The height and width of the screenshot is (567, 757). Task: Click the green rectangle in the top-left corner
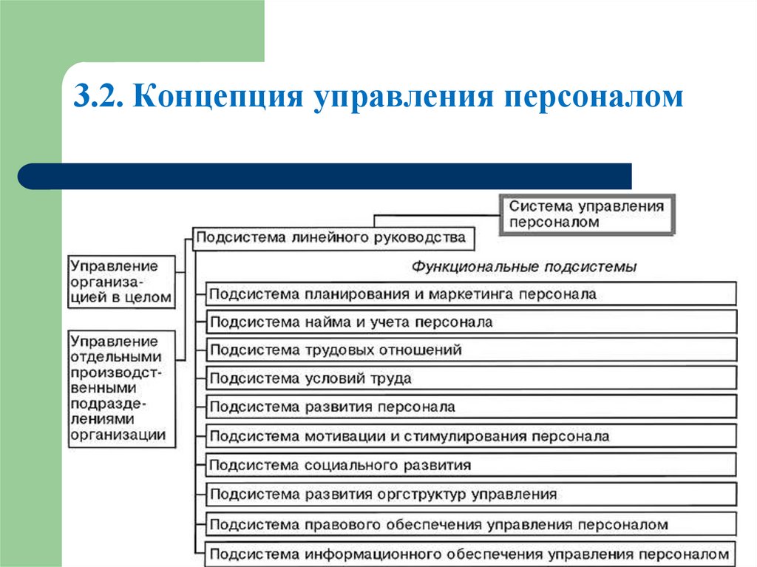(133, 30)
